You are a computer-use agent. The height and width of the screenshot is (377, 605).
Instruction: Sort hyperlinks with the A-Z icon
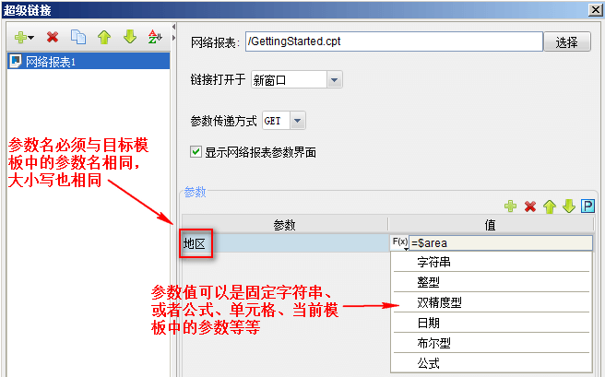[155, 37]
